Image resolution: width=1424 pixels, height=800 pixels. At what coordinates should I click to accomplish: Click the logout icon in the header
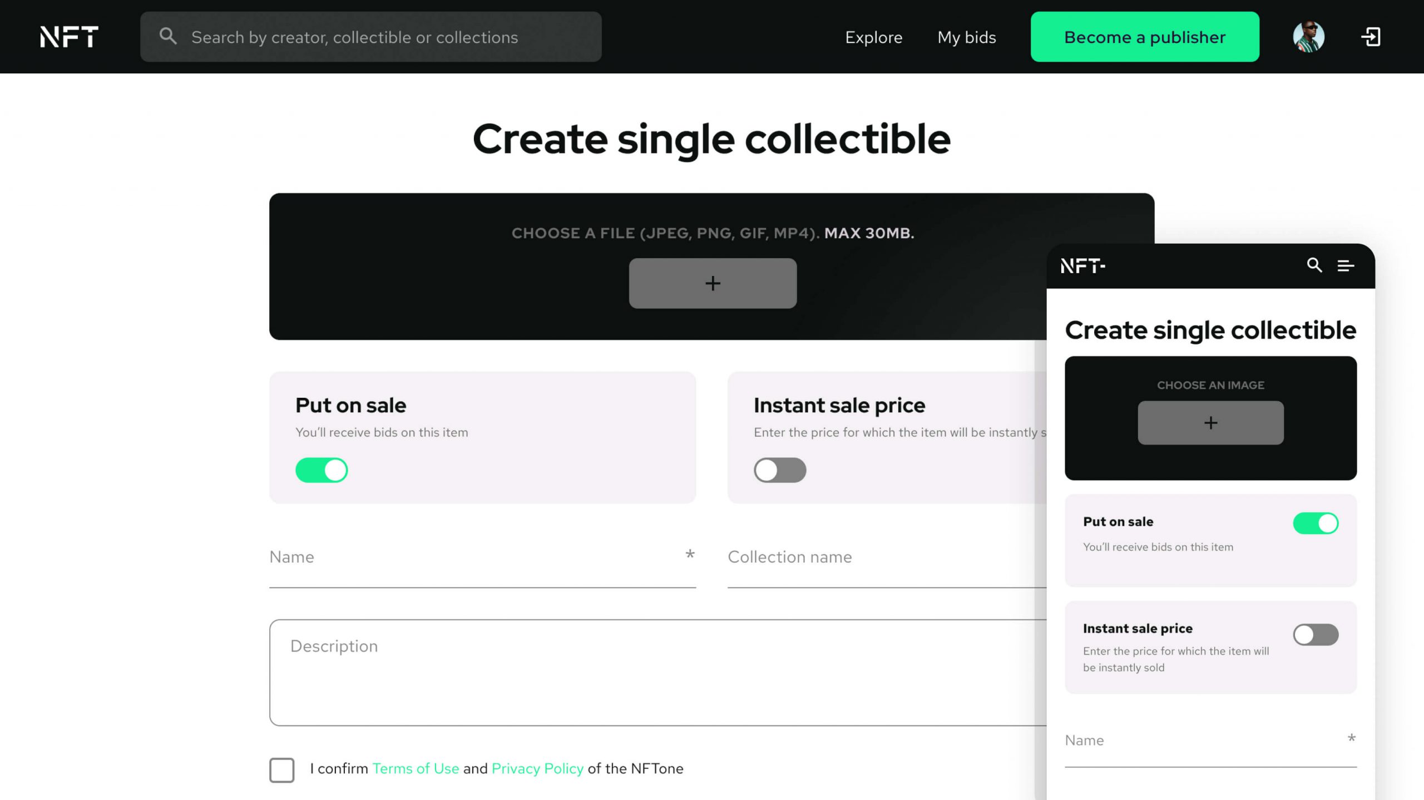point(1371,37)
